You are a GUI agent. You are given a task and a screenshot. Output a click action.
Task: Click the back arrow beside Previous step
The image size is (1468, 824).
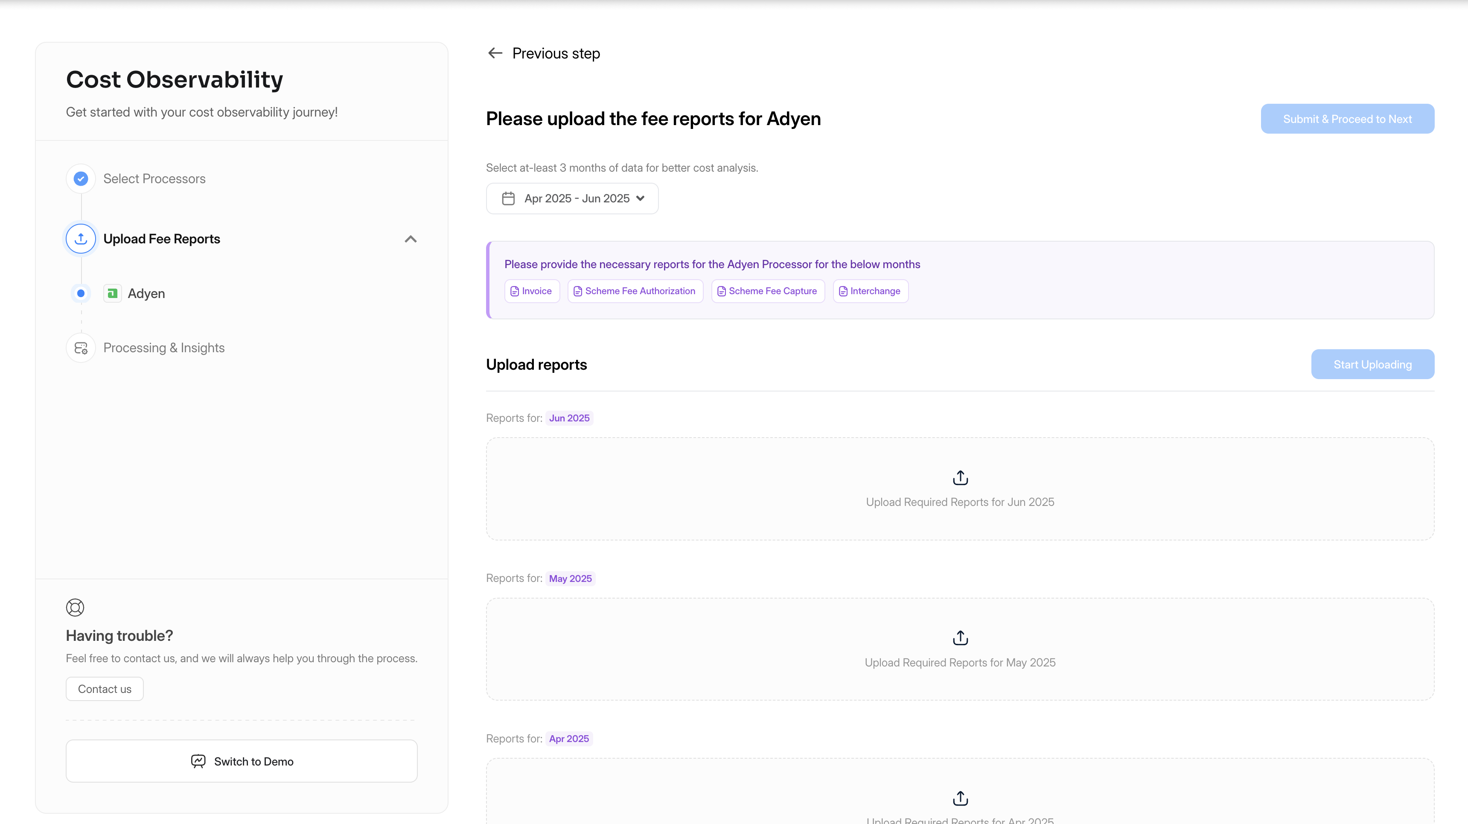coord(495,53)
